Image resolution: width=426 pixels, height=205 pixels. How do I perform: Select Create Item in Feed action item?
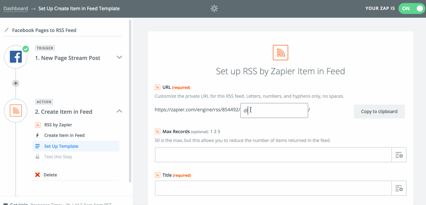coord(64,135)
